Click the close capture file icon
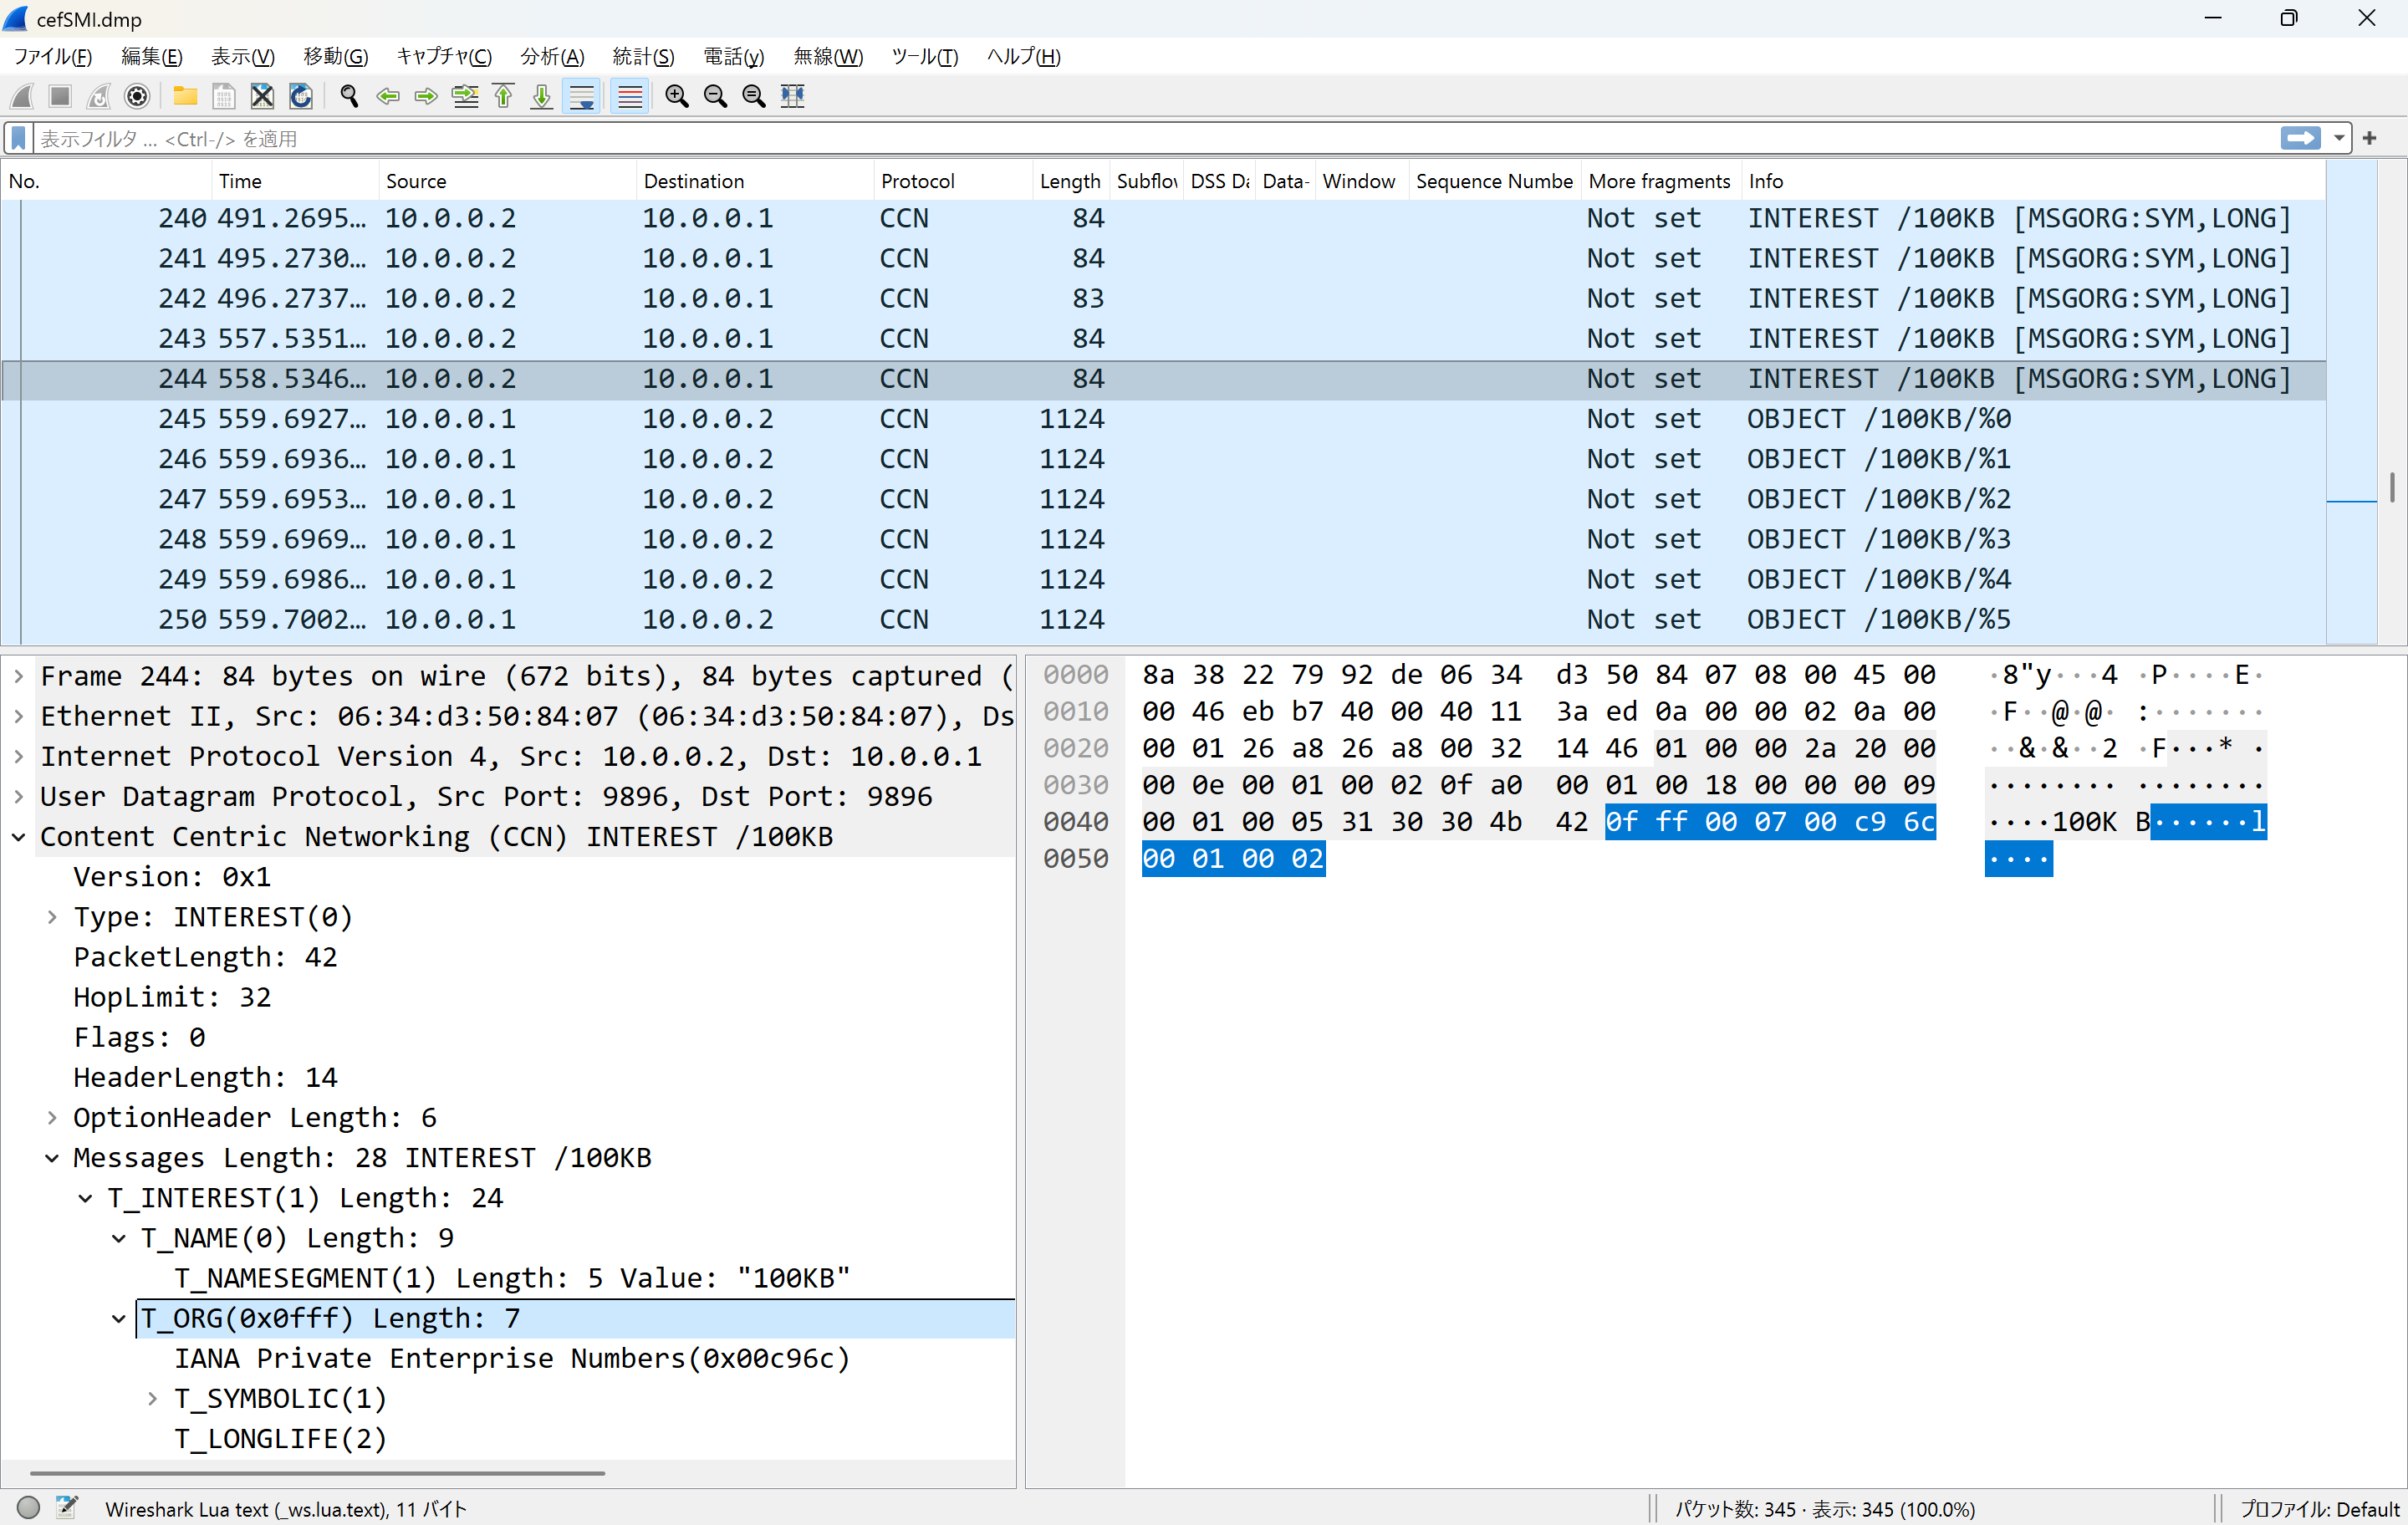 [x=262, y=96]
